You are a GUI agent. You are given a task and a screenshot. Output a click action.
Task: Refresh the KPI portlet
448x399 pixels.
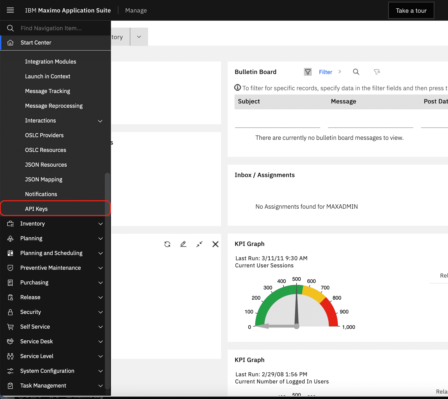pyautogui.click(x=167, y=244)
